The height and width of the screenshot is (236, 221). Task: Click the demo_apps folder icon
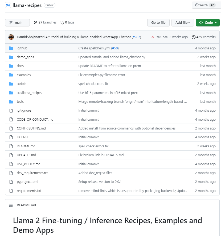coord(11,57)
